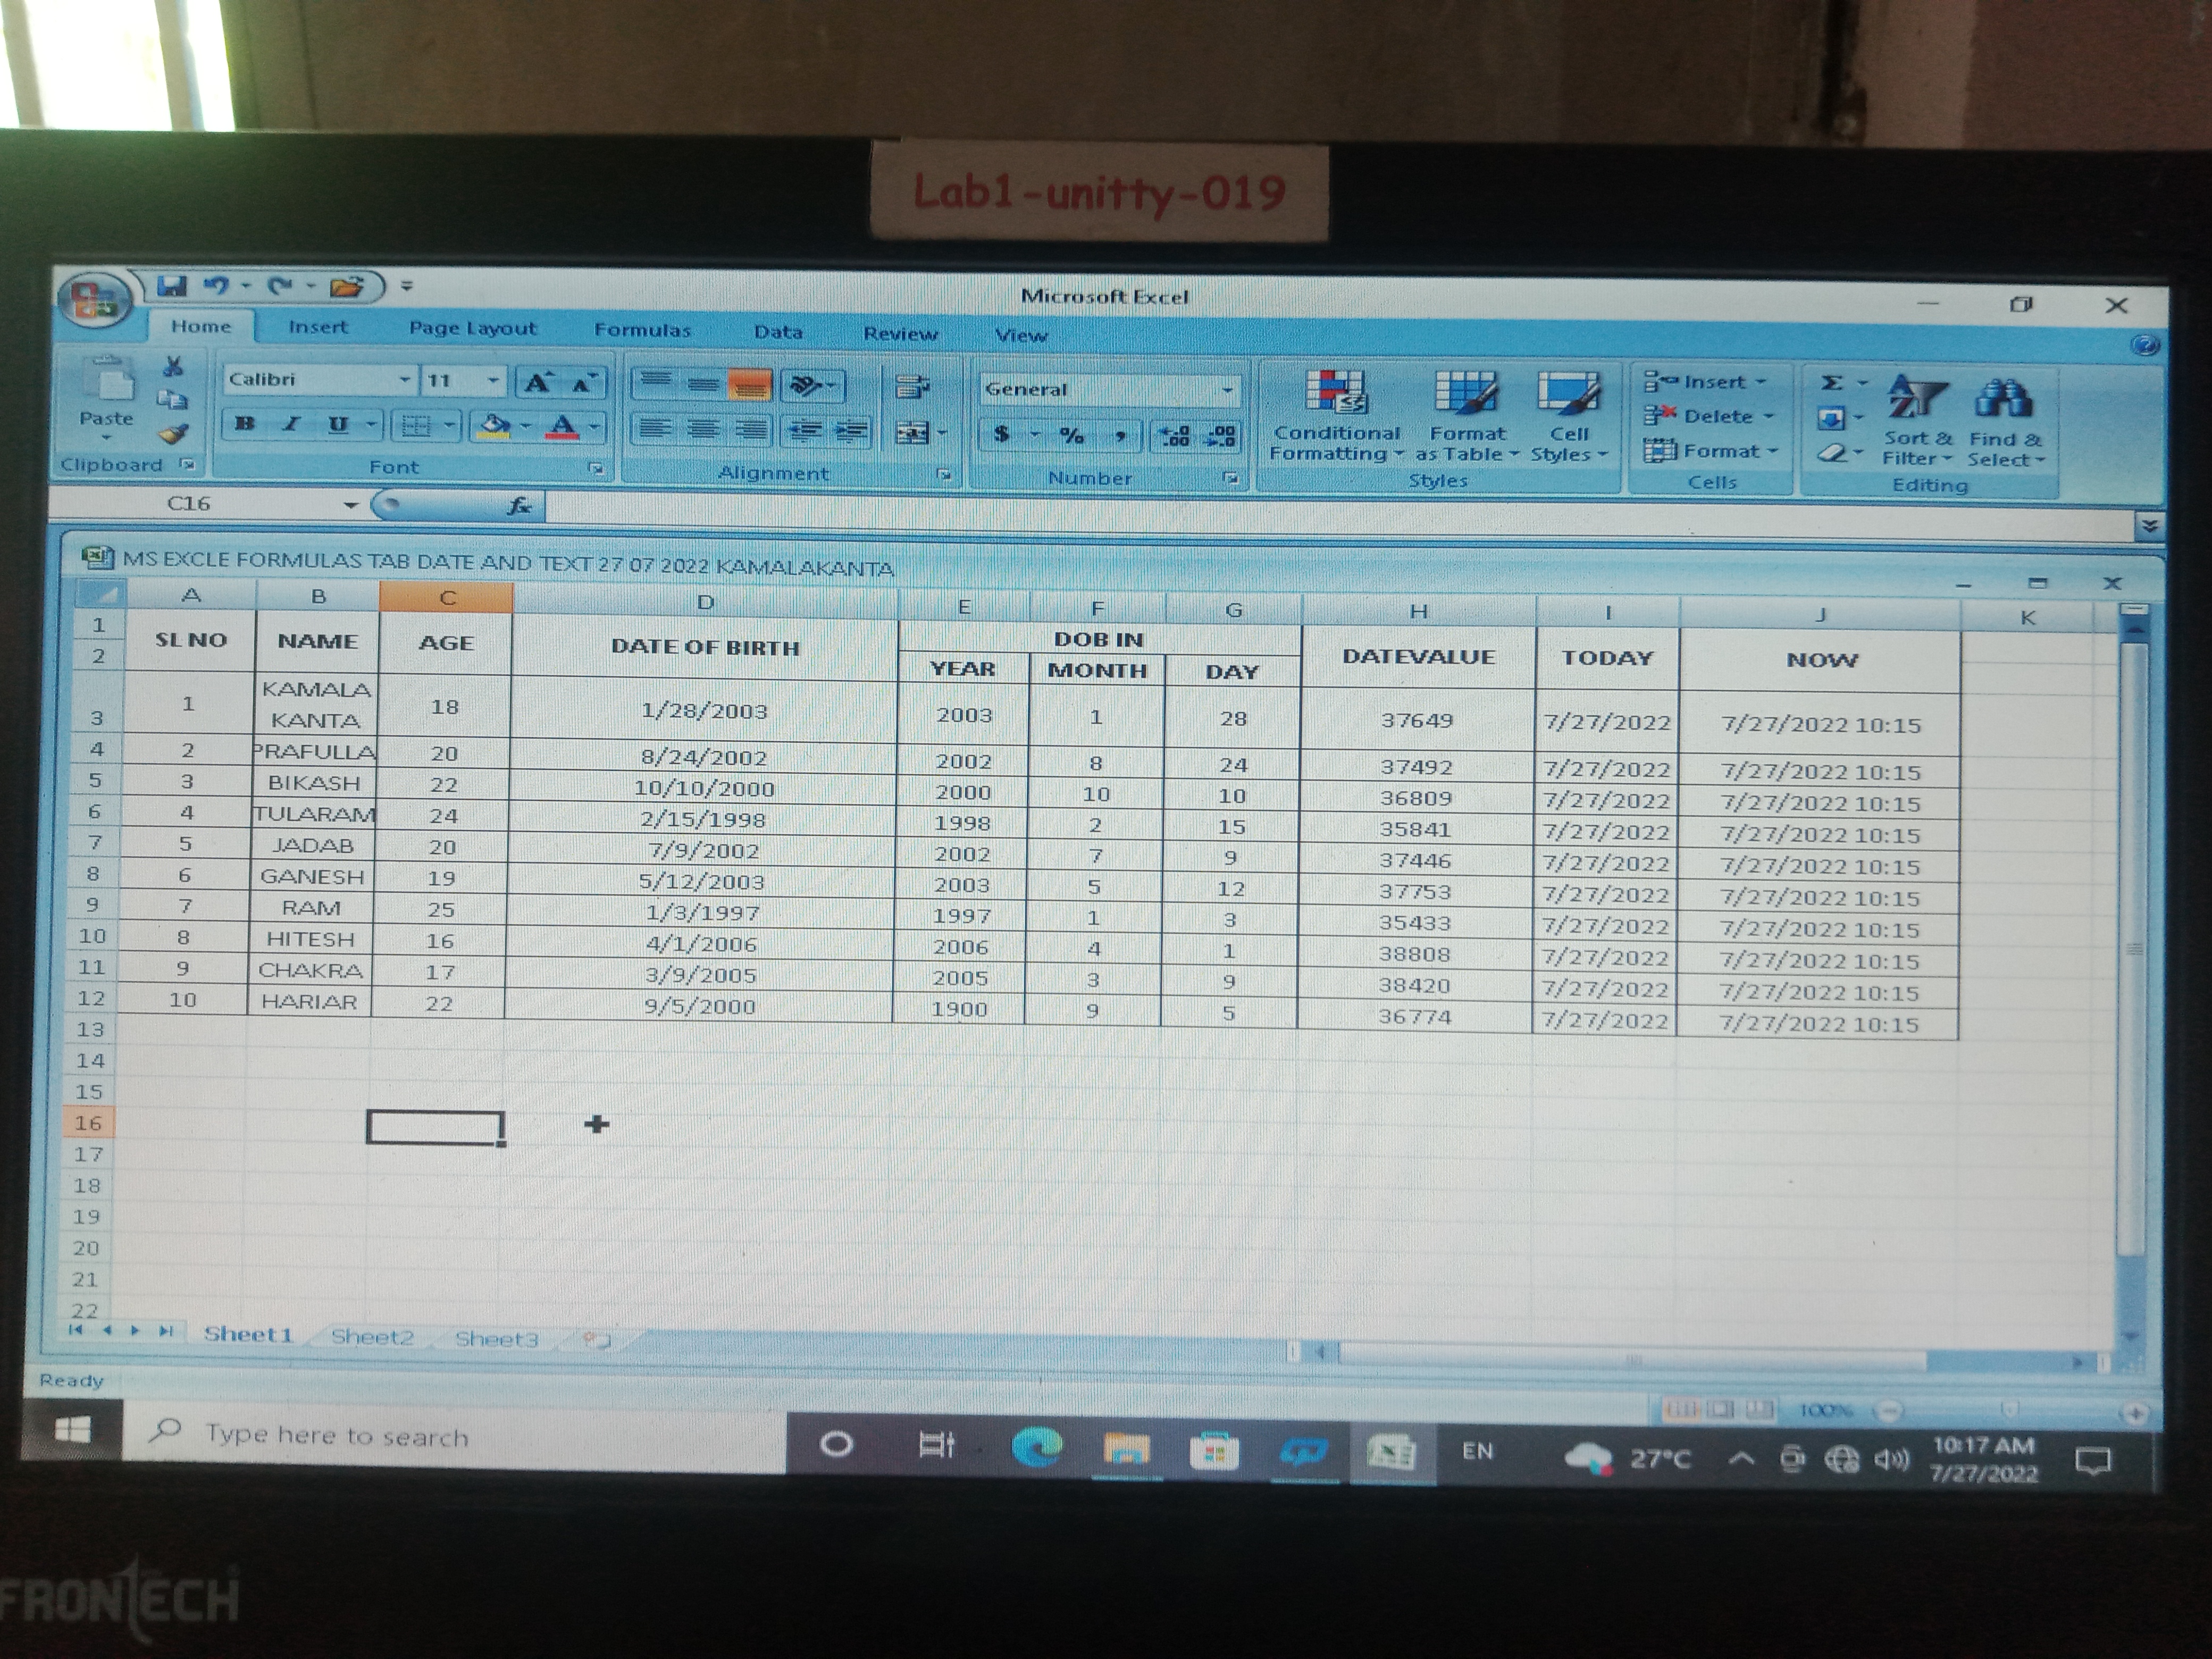Open the Calibri font name dropdown
The height and width of the screenshot is (1659, 2212).
(404, 380)
